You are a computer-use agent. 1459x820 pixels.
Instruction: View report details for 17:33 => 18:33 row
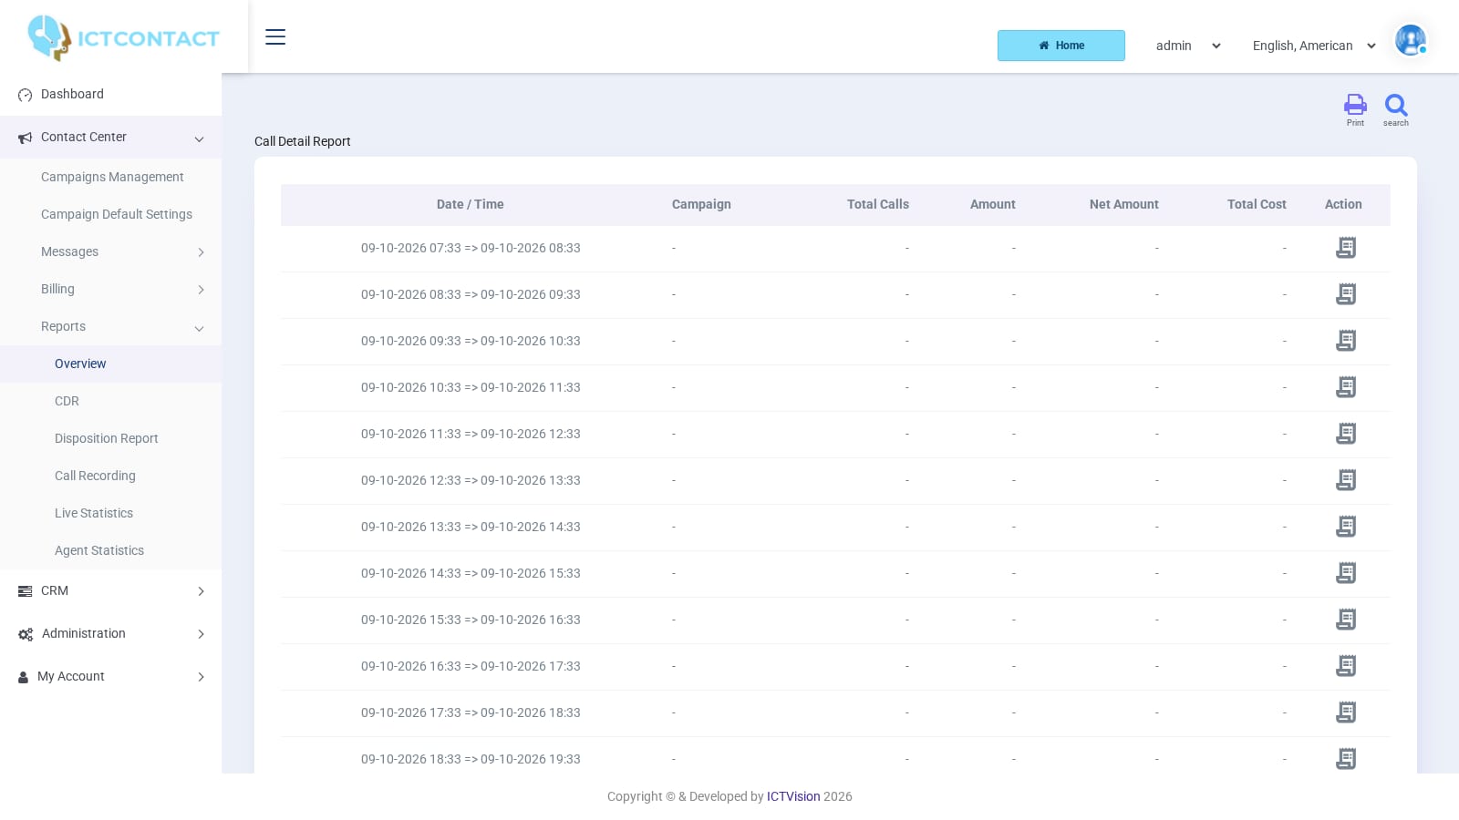coord(1346,712)
